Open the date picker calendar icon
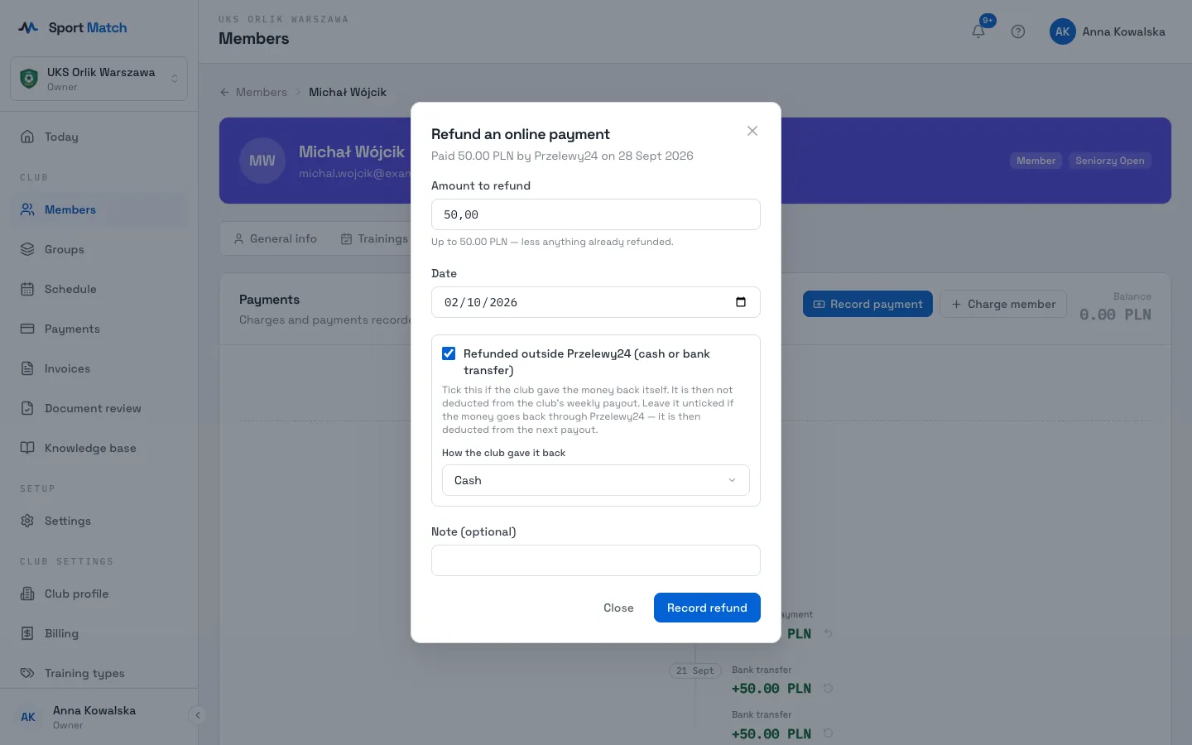This screenshot has width=1192, height=745. (x=741, y=302)
